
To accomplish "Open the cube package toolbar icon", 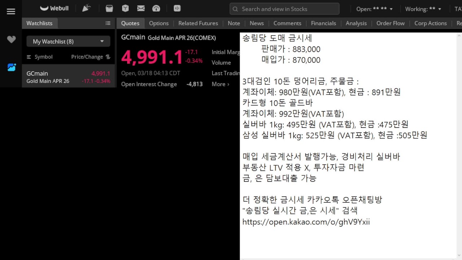I will [x=125, y=8].
